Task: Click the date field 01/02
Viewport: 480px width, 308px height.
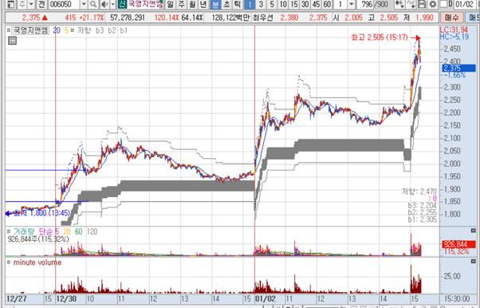Action: [x=465, y=4]
